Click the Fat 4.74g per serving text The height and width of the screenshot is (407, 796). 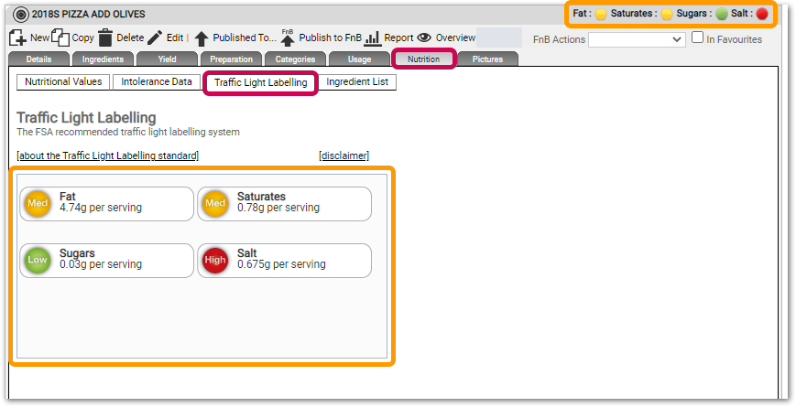pos(101,202)
